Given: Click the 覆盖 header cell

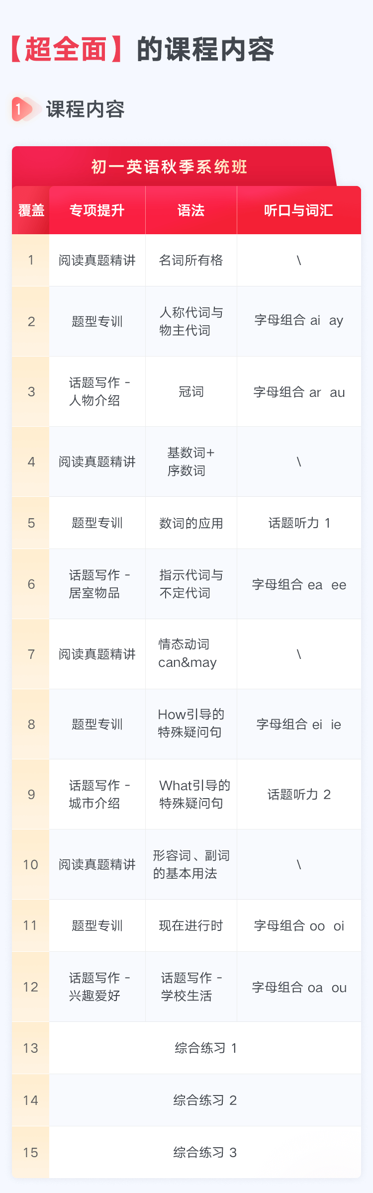Looking at the screenshot, I should pyautogui.click(x=31, y=210).
